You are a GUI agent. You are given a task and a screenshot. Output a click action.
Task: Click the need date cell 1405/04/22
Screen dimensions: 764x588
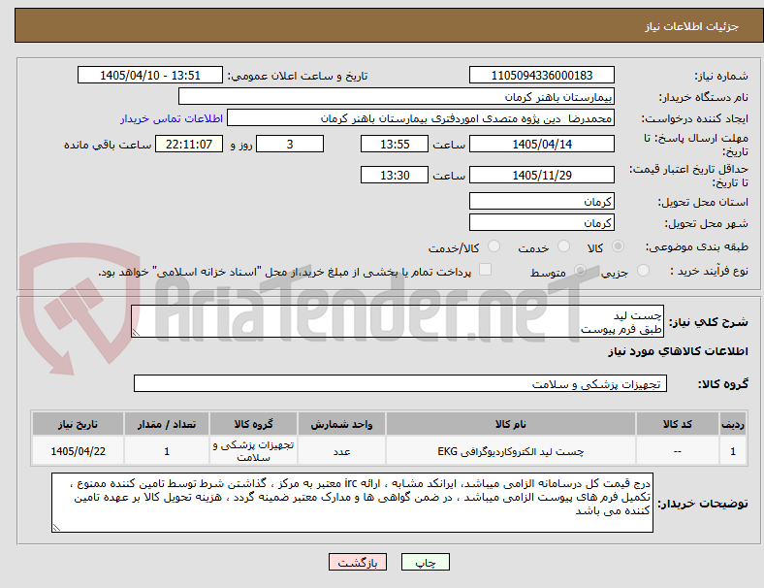(78, 451)
